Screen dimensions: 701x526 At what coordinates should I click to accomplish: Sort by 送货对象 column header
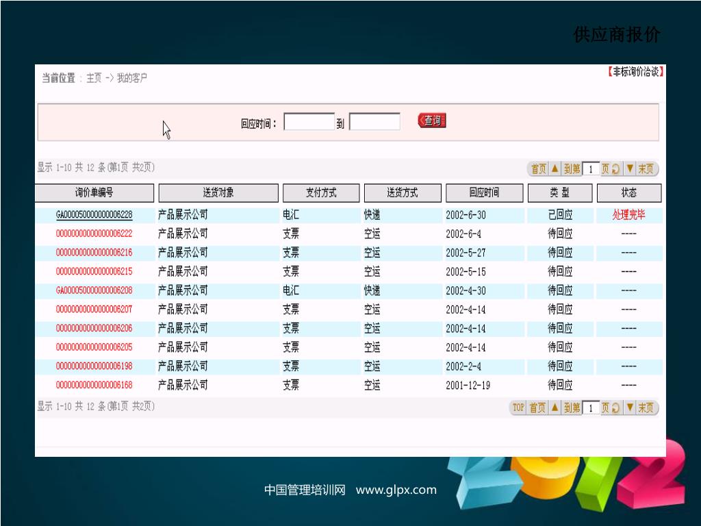pyautogui.click(x=218, y=192)
